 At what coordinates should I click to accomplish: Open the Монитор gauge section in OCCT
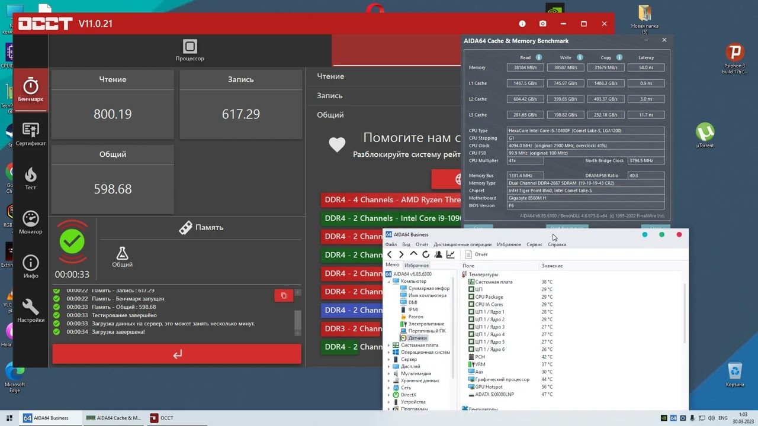pyautogui.click(x=30, y=222)
